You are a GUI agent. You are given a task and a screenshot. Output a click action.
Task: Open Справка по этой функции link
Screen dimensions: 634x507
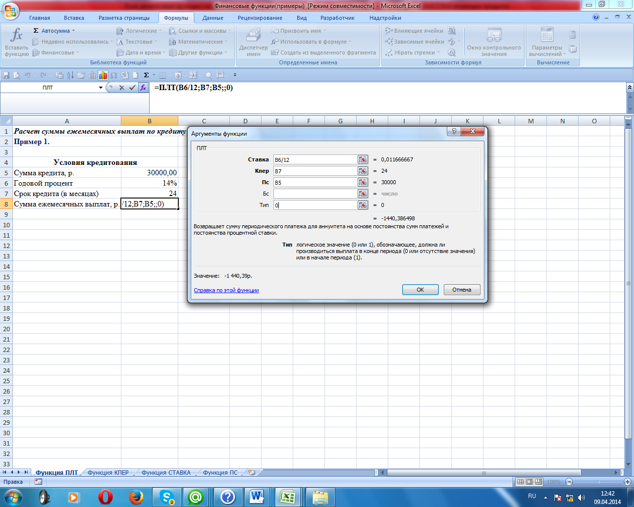226,290
